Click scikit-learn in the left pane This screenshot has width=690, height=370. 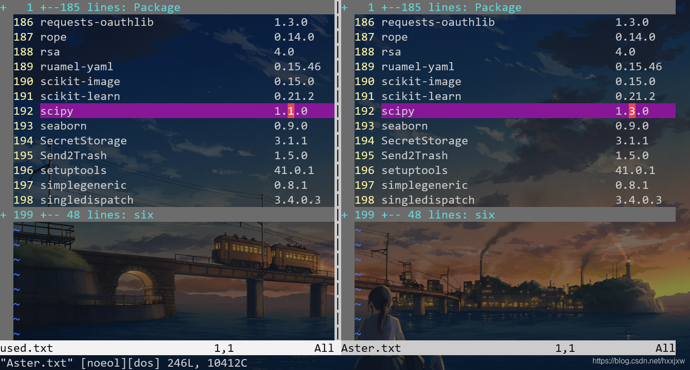tap(80, 96)
